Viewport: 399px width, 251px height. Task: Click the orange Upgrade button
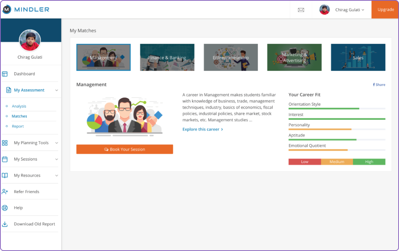tap(385, 10)
